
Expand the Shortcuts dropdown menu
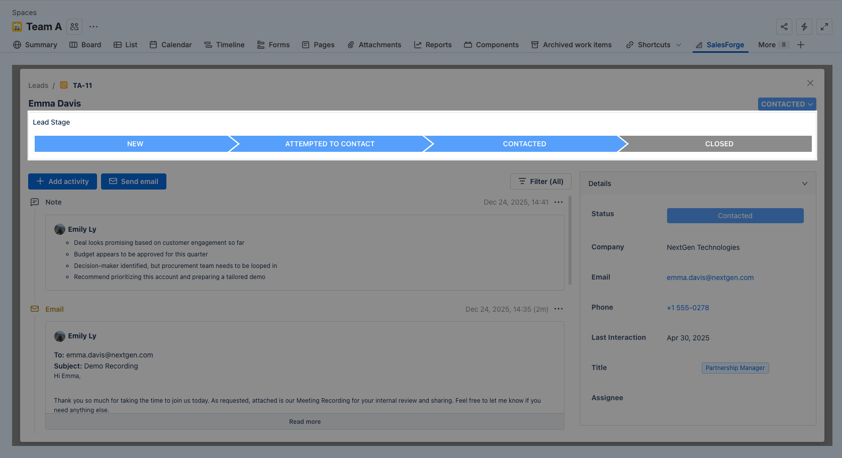[x=653, y=45]
